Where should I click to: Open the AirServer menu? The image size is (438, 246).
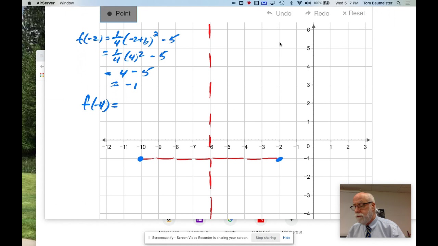pyautogui.click(x=46, y=3)
